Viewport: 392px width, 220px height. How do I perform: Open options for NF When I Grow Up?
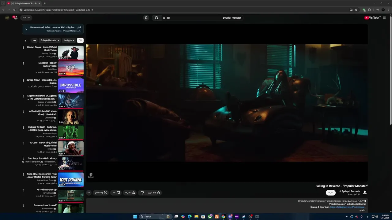click(23, 190)
